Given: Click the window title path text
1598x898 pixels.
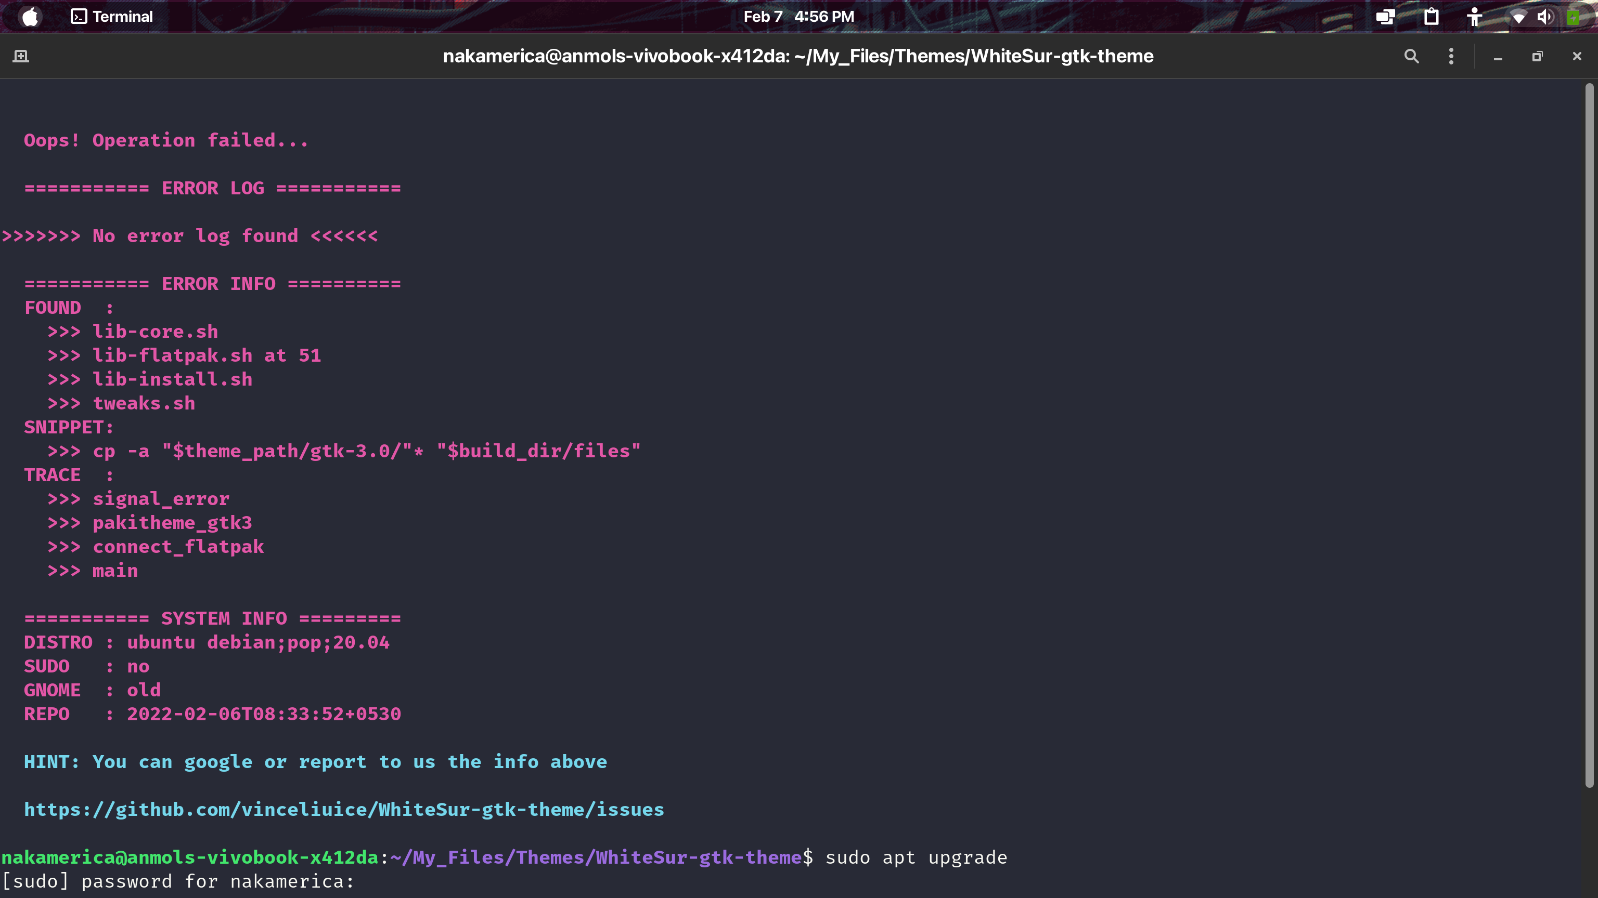Looking at the screenshot, I should 798,57.
